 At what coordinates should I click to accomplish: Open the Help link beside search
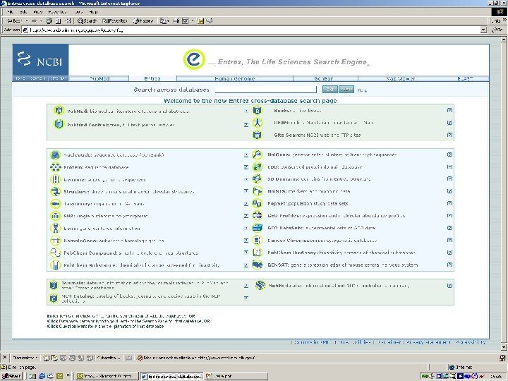pos(362,90)
